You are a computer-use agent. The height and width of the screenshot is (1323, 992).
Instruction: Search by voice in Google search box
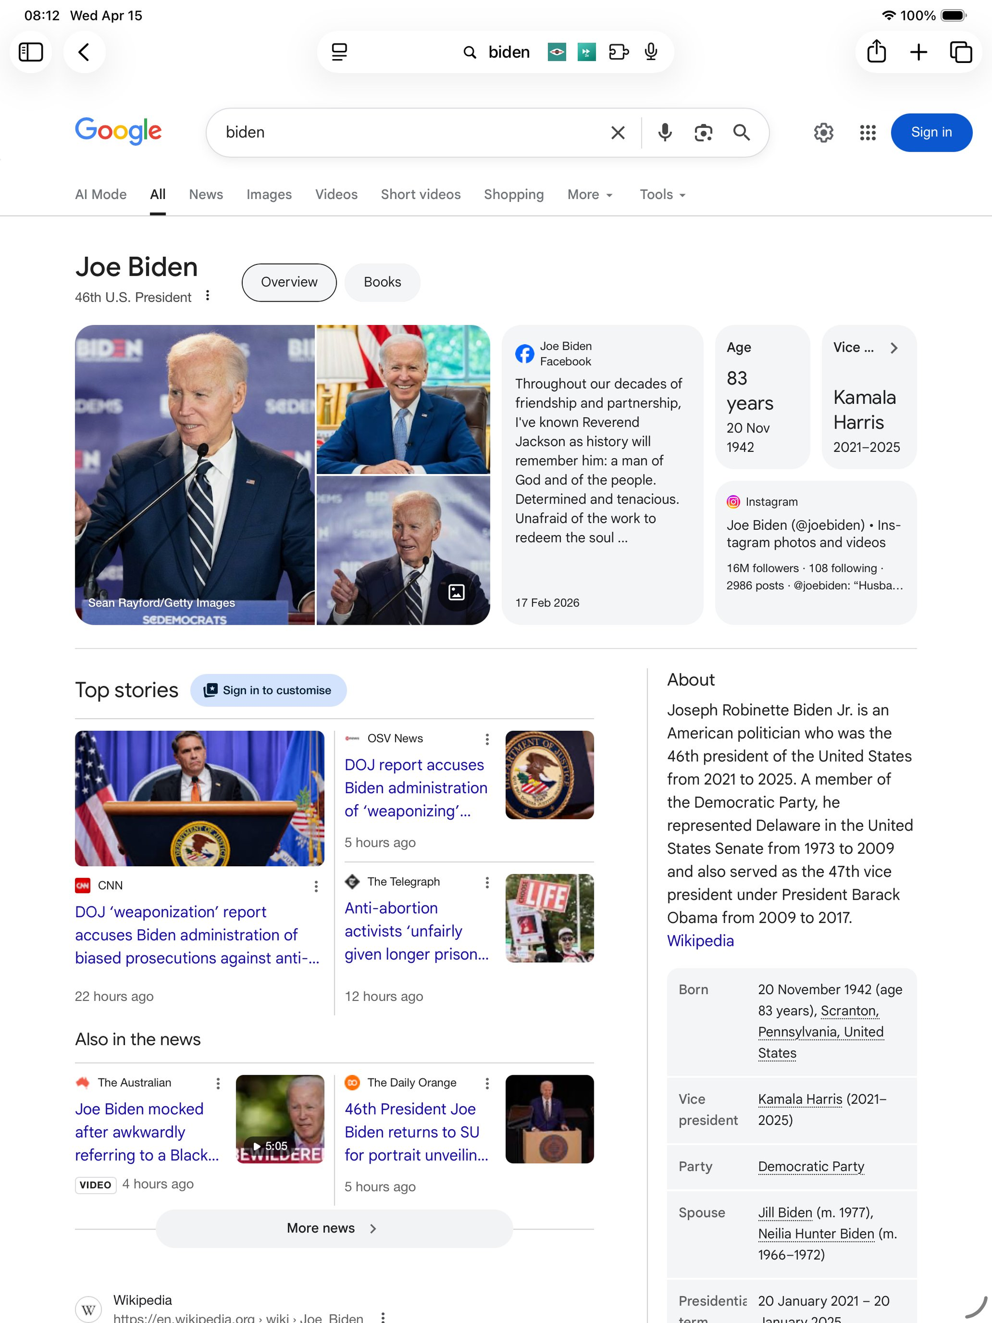[x=665, y=132]
